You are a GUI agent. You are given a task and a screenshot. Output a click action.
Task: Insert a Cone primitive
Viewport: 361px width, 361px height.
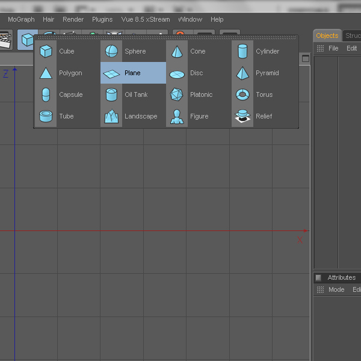pyautogui.click(x=199, y=51)
